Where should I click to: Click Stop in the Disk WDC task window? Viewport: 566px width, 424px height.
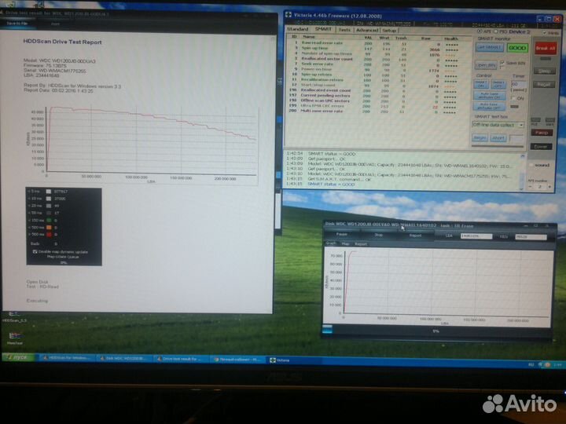pos(378,235)
